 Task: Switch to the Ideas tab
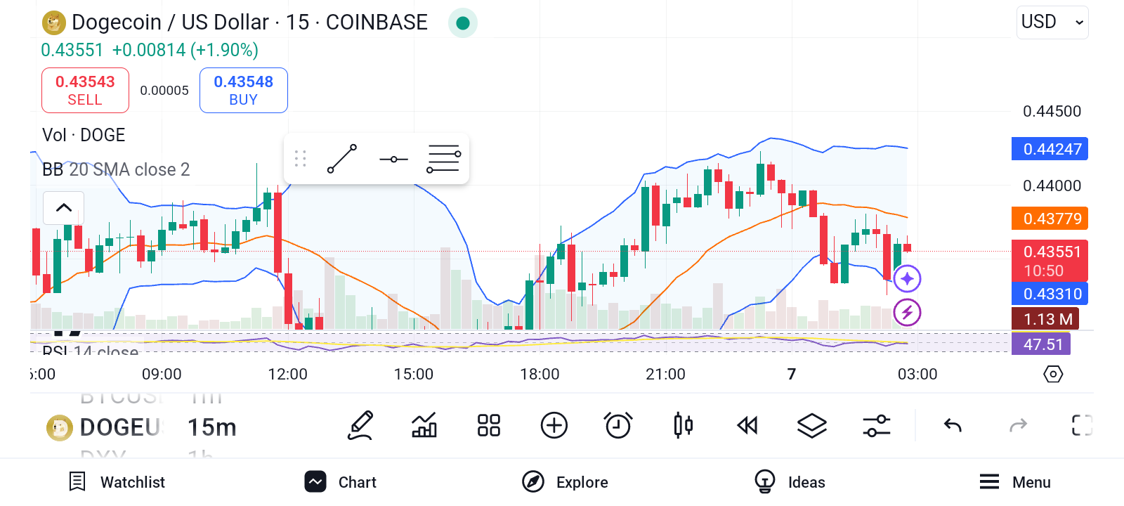point(790,482)
